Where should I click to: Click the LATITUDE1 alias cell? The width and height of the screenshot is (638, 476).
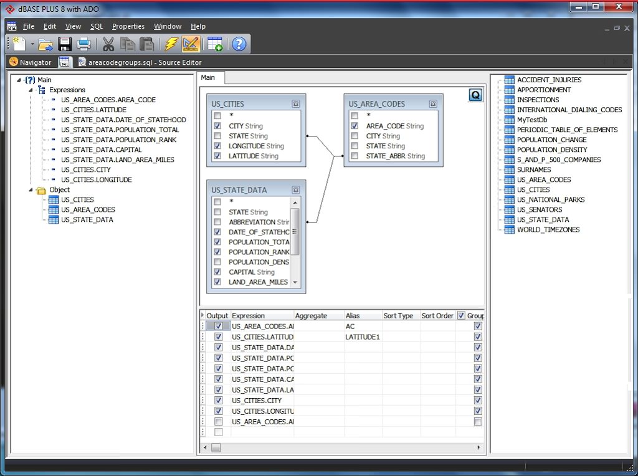(x=363, y=337)
